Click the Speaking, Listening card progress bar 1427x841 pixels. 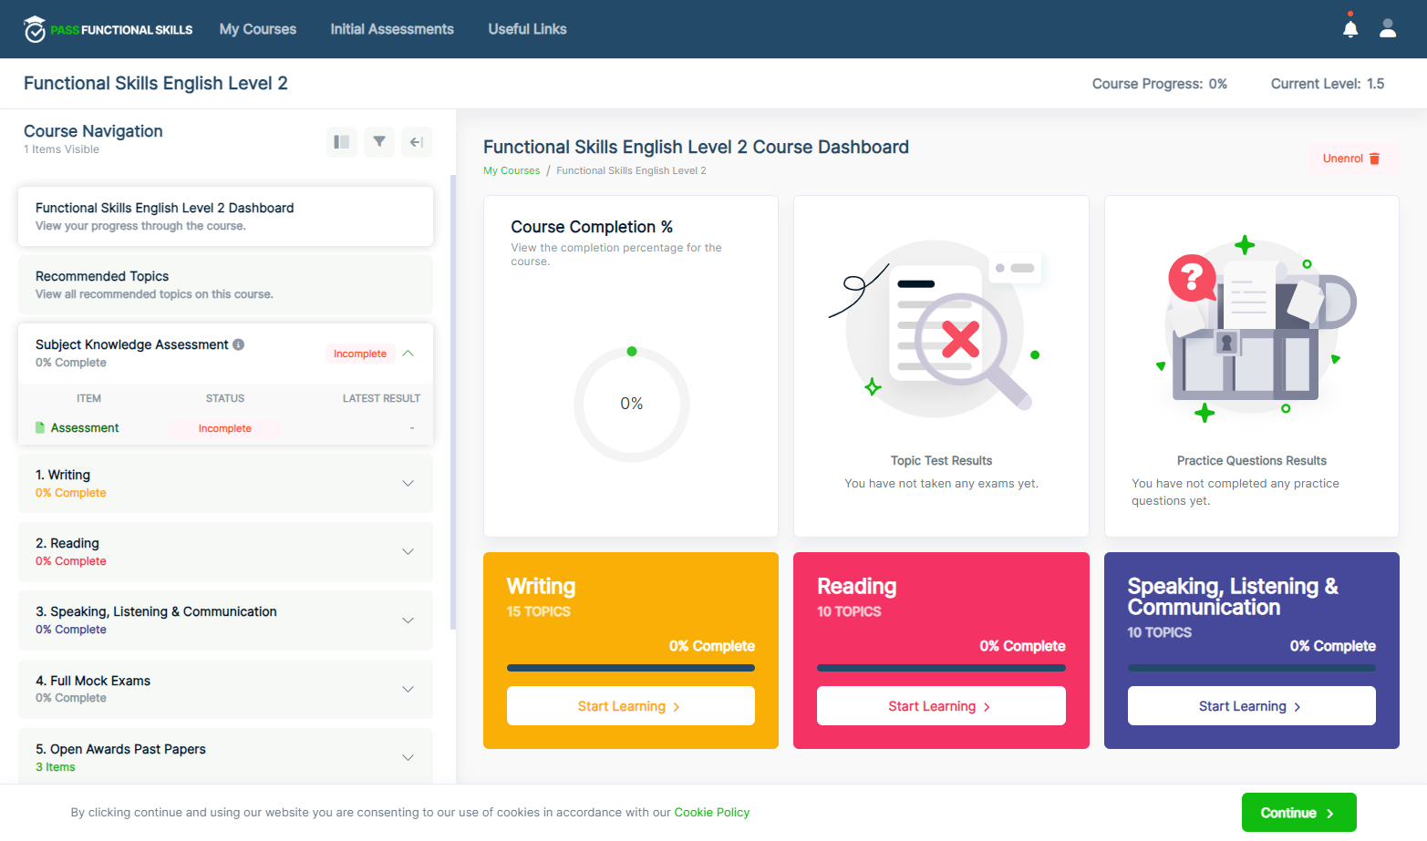click(x=1252, y=668)
